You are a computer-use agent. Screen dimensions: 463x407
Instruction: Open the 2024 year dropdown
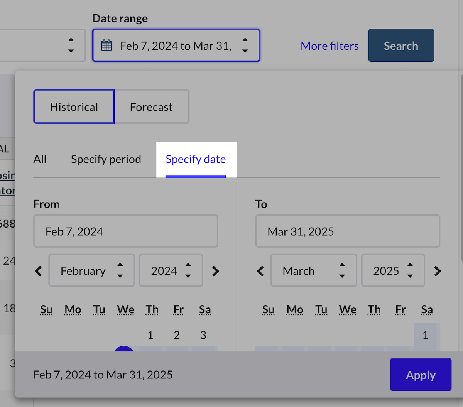171,270
